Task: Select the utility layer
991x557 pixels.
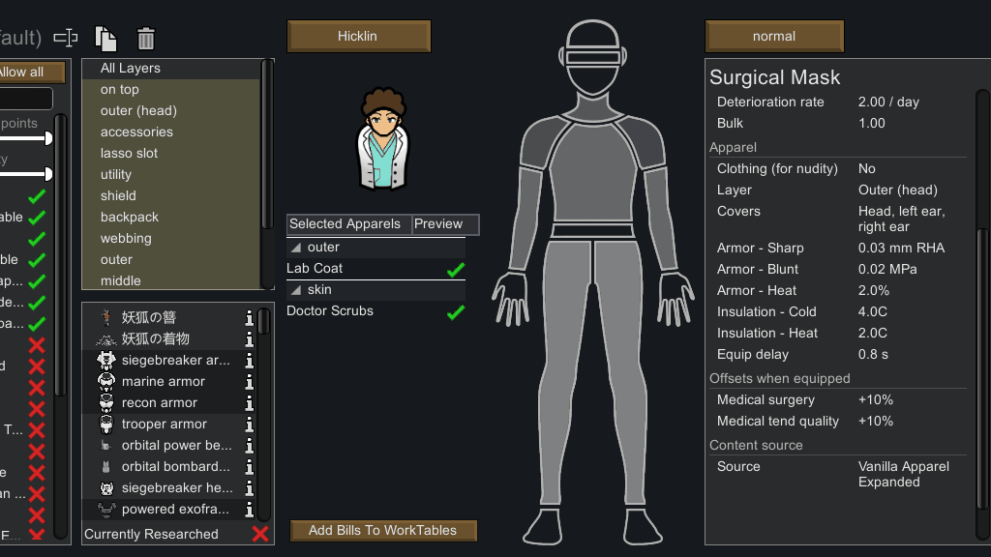Action: point(170,174)
